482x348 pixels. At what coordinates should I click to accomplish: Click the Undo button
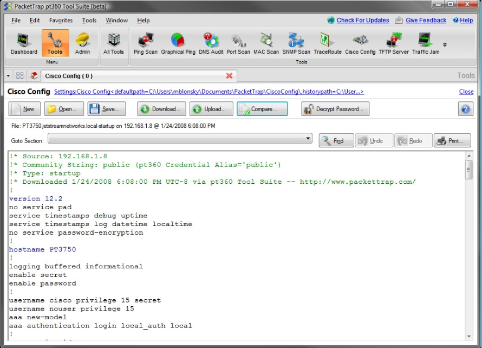(374, 140)
